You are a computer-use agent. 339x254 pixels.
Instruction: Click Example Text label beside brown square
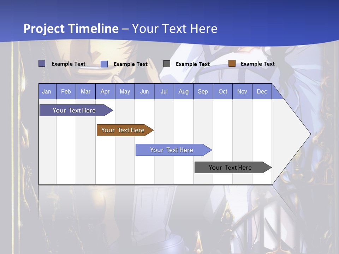[x=257, y=64]
